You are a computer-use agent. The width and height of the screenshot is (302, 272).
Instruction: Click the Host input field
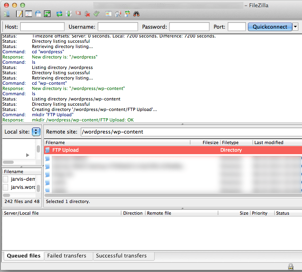tap(42, 27)
